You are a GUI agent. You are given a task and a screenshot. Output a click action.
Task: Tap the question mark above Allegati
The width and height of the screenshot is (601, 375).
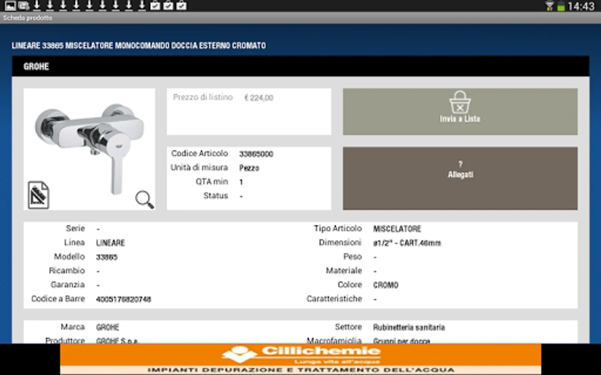pyautogui.click(x=460, y=164)
